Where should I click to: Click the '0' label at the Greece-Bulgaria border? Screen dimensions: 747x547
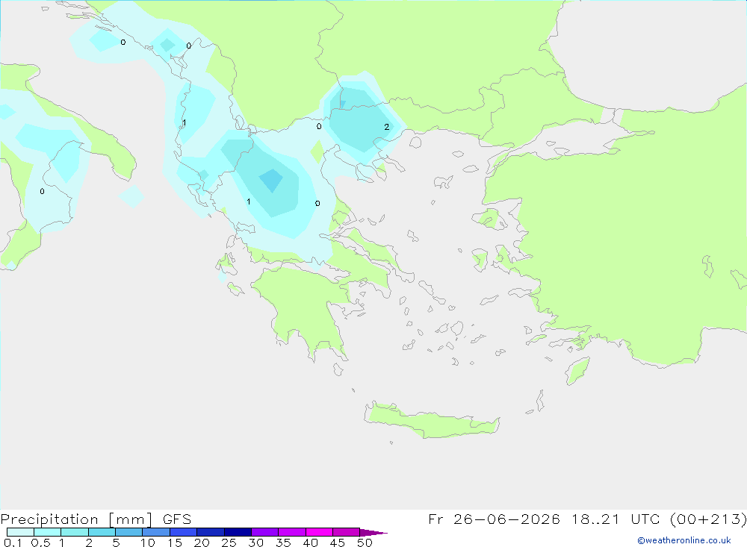[319, 126]
